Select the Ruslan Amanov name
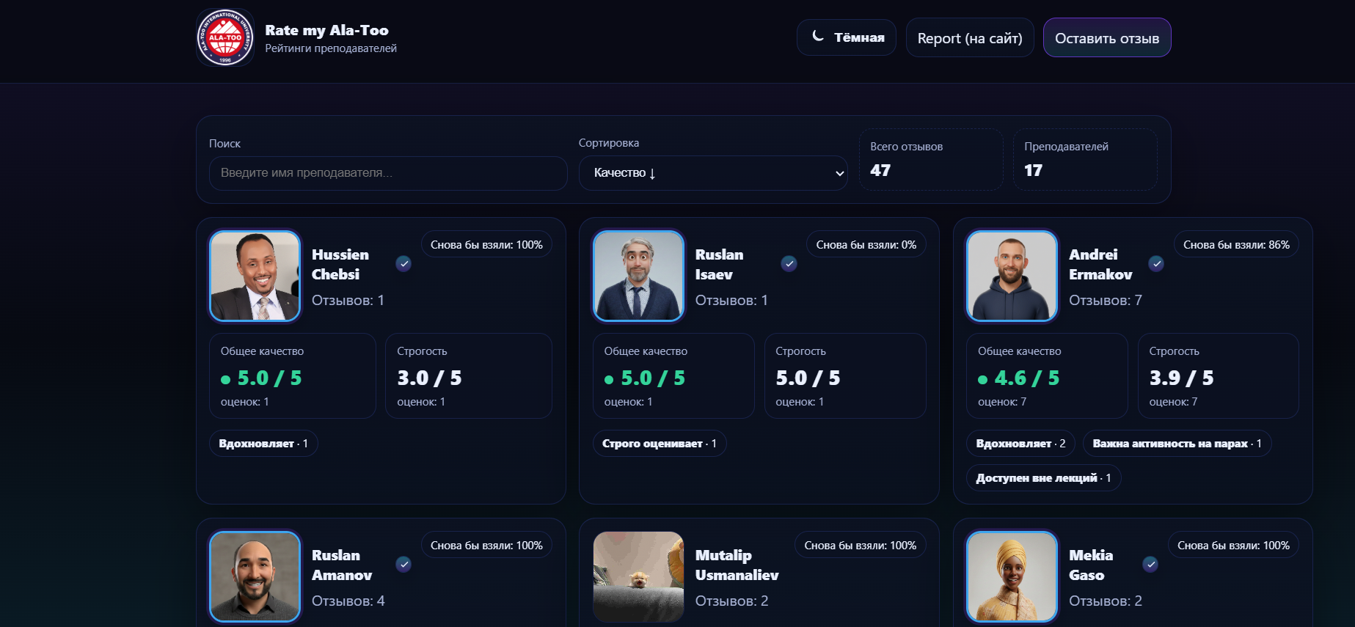Screen dimensions: 1355x627 point(342,565)
